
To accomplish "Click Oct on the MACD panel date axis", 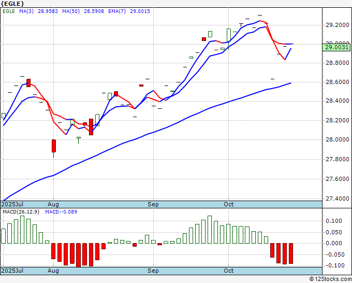I will click(x=228, y=271).
